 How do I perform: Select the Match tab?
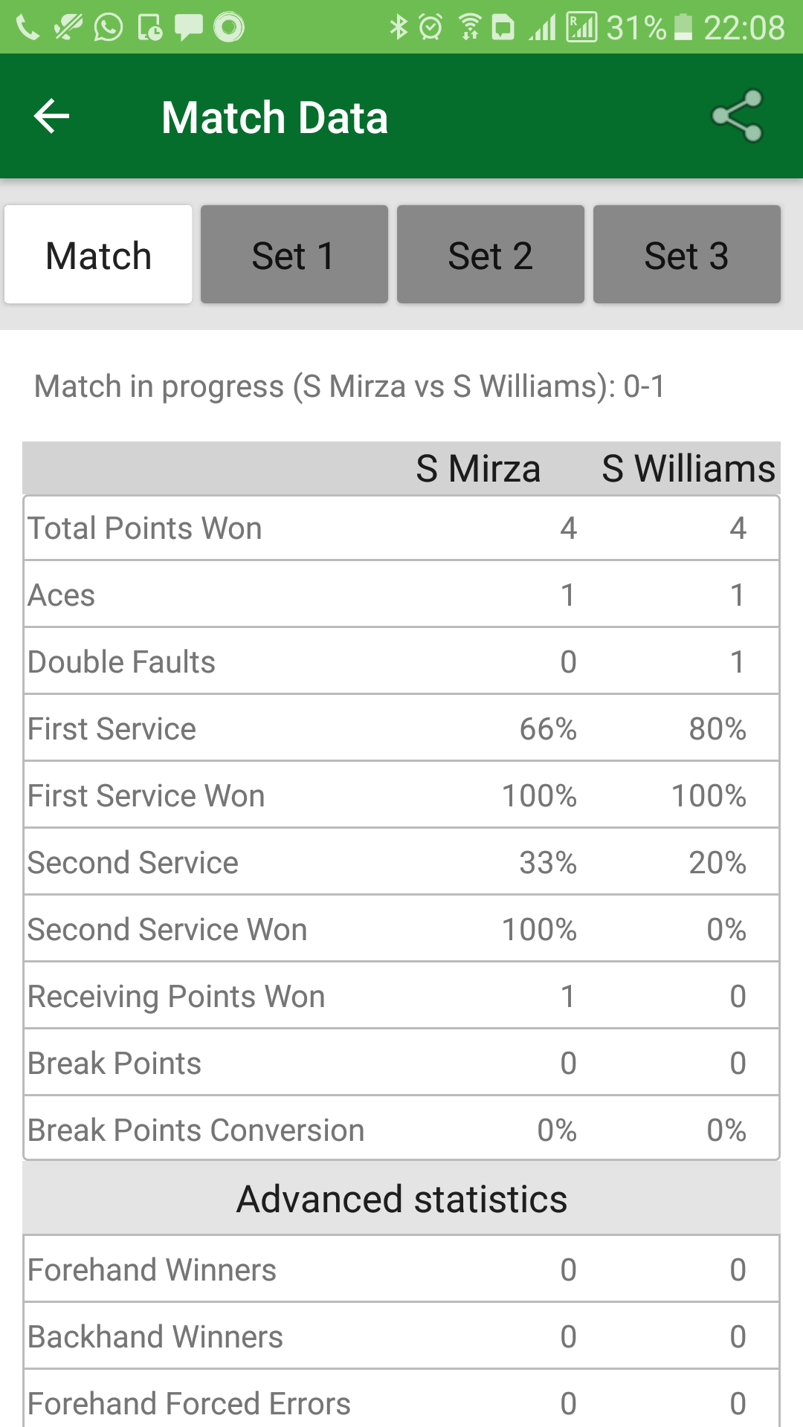[x=98, y=253]
